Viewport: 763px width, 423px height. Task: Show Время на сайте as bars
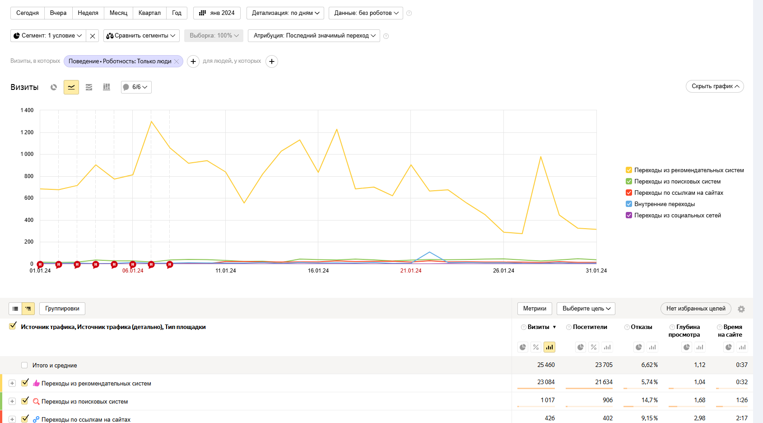(x=742, y=347)
